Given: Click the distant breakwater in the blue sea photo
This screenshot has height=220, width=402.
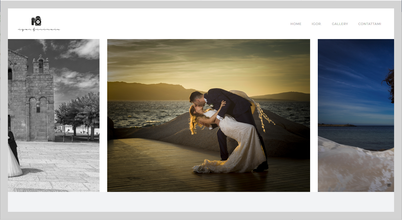Looking at the screenshot, I should pyautogui.click(x=337, y=125).
